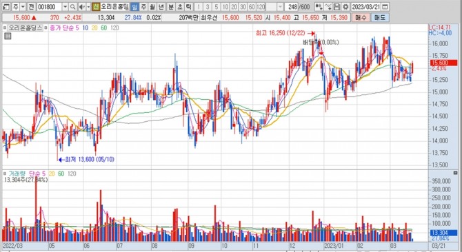The width and height of the screenshot is (462, 252).
Task: Select the 년 (yearly) period tab
Action: pyautogui.click(x=161, y=7)
